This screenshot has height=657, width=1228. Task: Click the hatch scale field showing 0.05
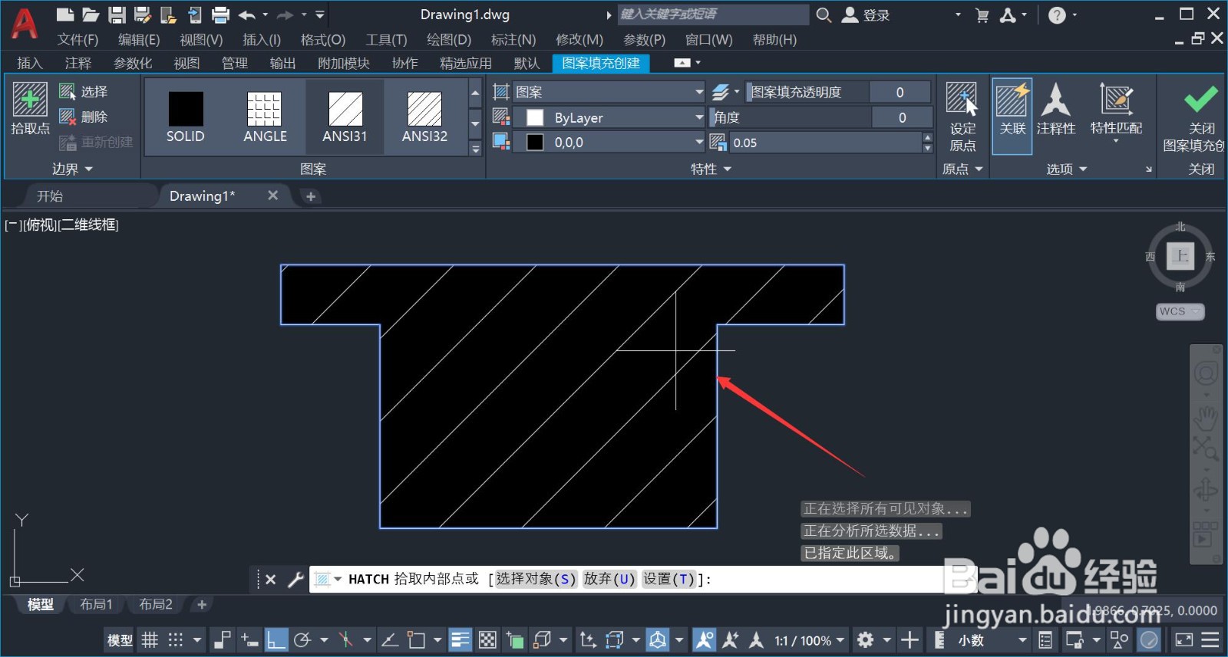(824, 143)
